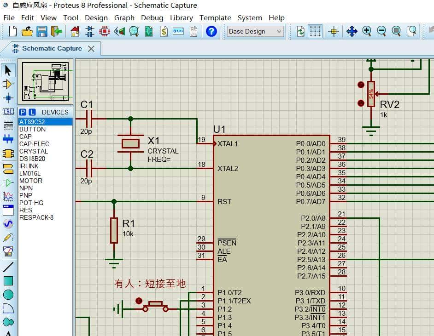Select DS18B20 in the devices list
This screenshot has width=434, height=336.
pyautogui.click(x=33, y=159)
